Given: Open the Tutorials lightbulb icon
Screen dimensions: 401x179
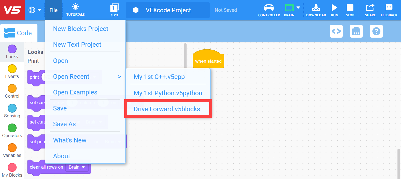Looking at the screenshot, I should pos(75,7).
